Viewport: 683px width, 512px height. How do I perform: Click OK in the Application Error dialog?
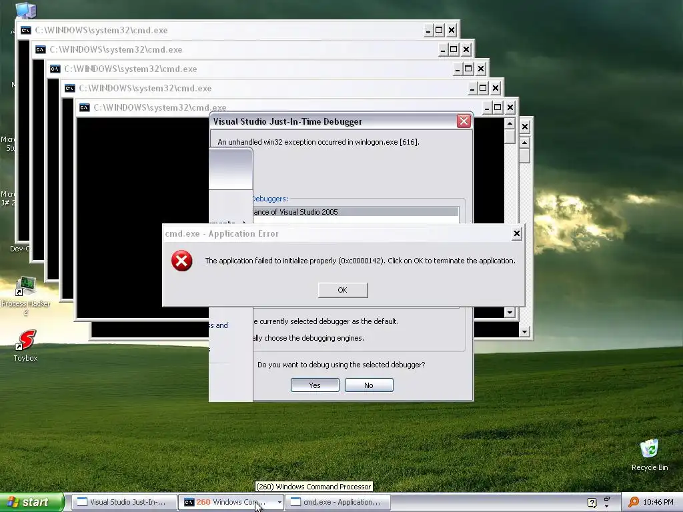pos(343,290)
